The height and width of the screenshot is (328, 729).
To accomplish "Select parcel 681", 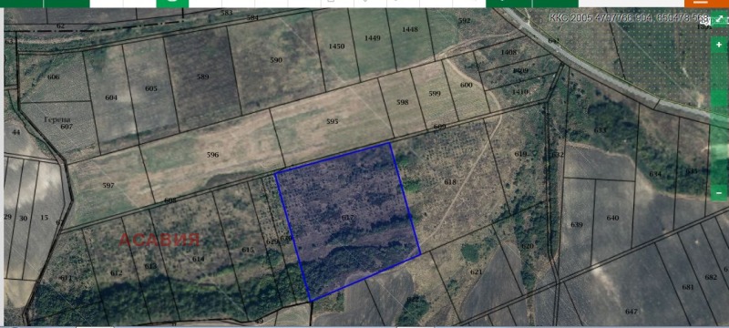I will (x=688, y=287).
